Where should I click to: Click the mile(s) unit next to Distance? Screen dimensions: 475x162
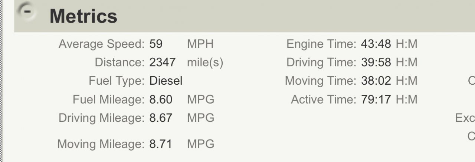coord(205,63)
